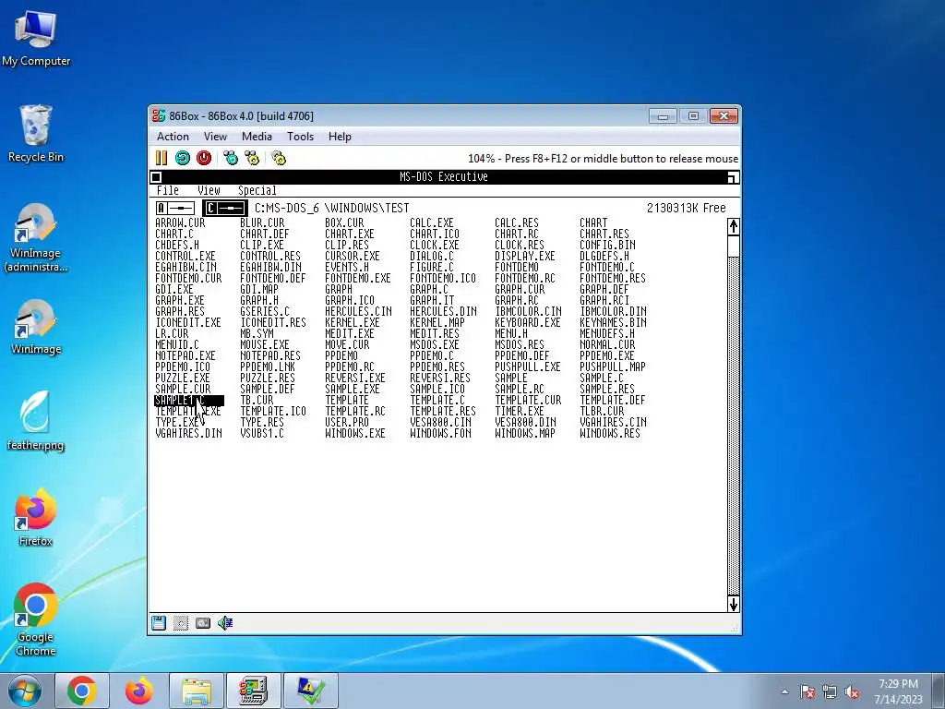Click the blue floppy disk status icon
This screenshot has width=945, height=709.
(159, 623)
